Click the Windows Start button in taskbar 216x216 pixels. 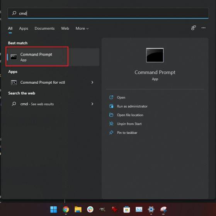pos(54,209)
